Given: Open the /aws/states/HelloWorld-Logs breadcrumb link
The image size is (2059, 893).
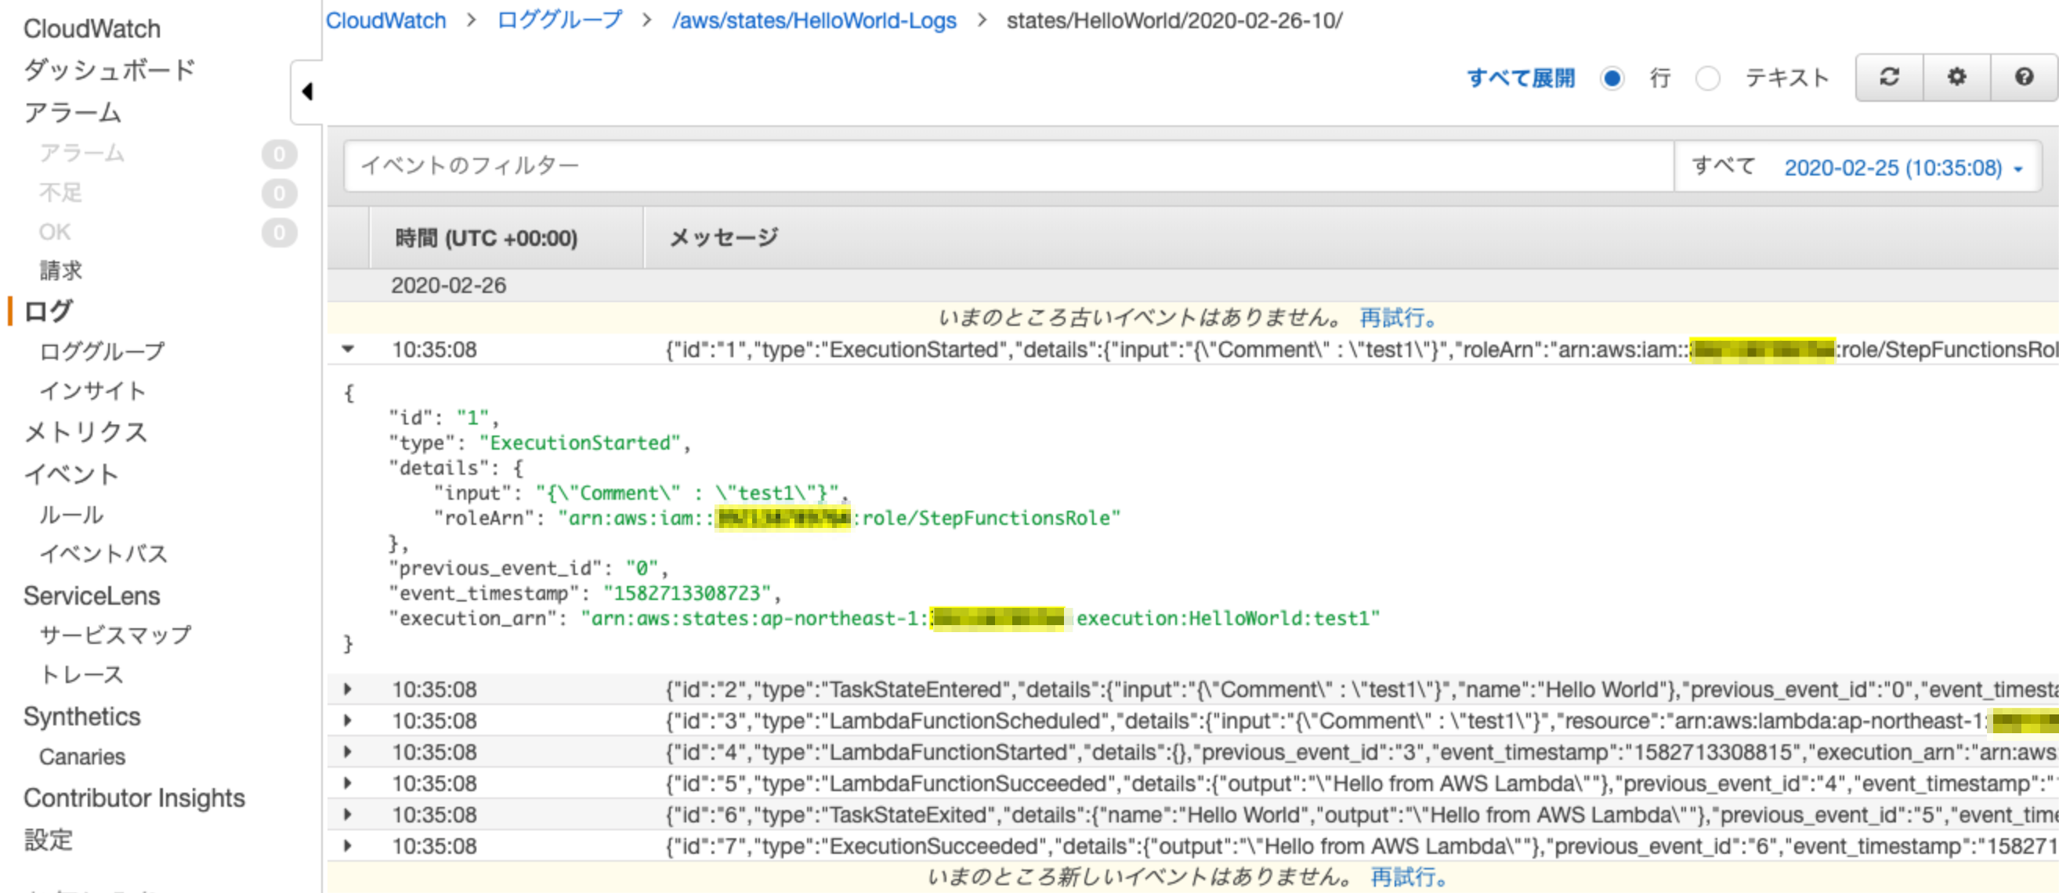Looking at the screenshot, I should (815, 21).
